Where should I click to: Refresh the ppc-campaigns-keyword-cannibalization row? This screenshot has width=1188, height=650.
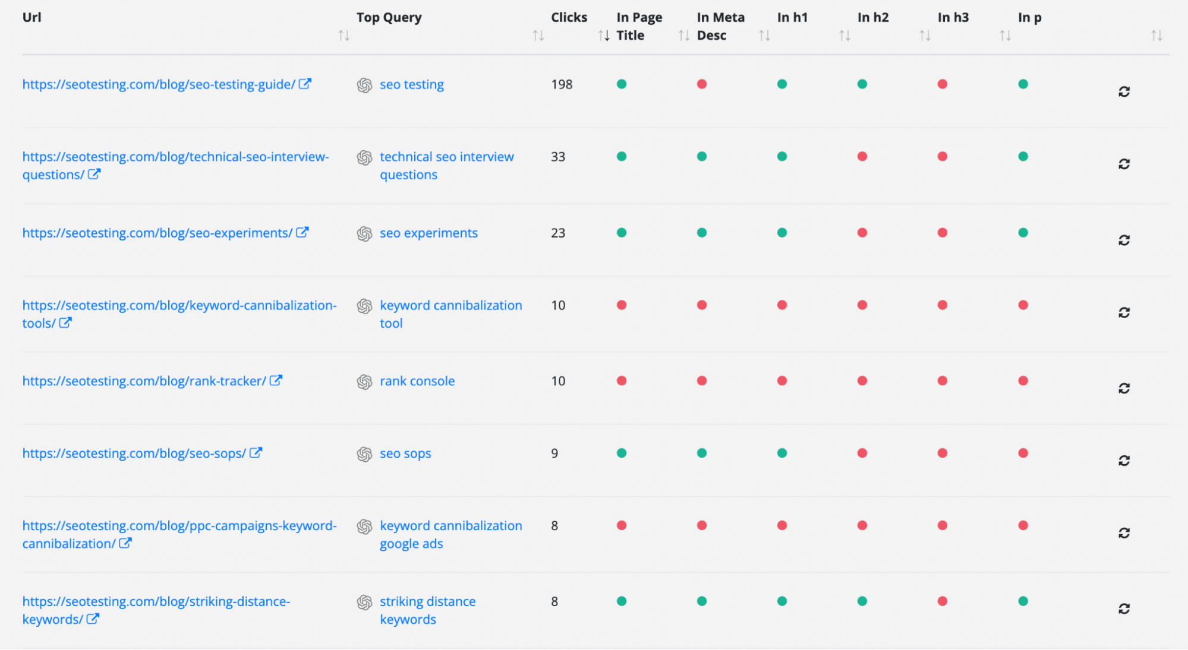tap(1123, 533)
